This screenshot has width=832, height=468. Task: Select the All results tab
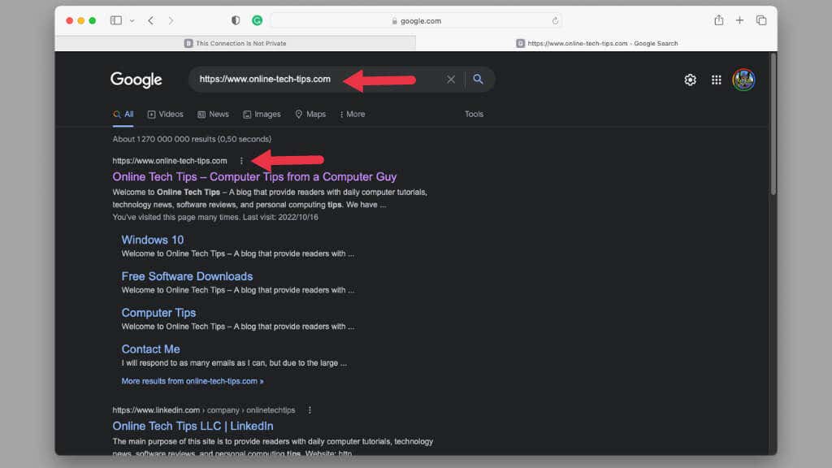point(123,114)
